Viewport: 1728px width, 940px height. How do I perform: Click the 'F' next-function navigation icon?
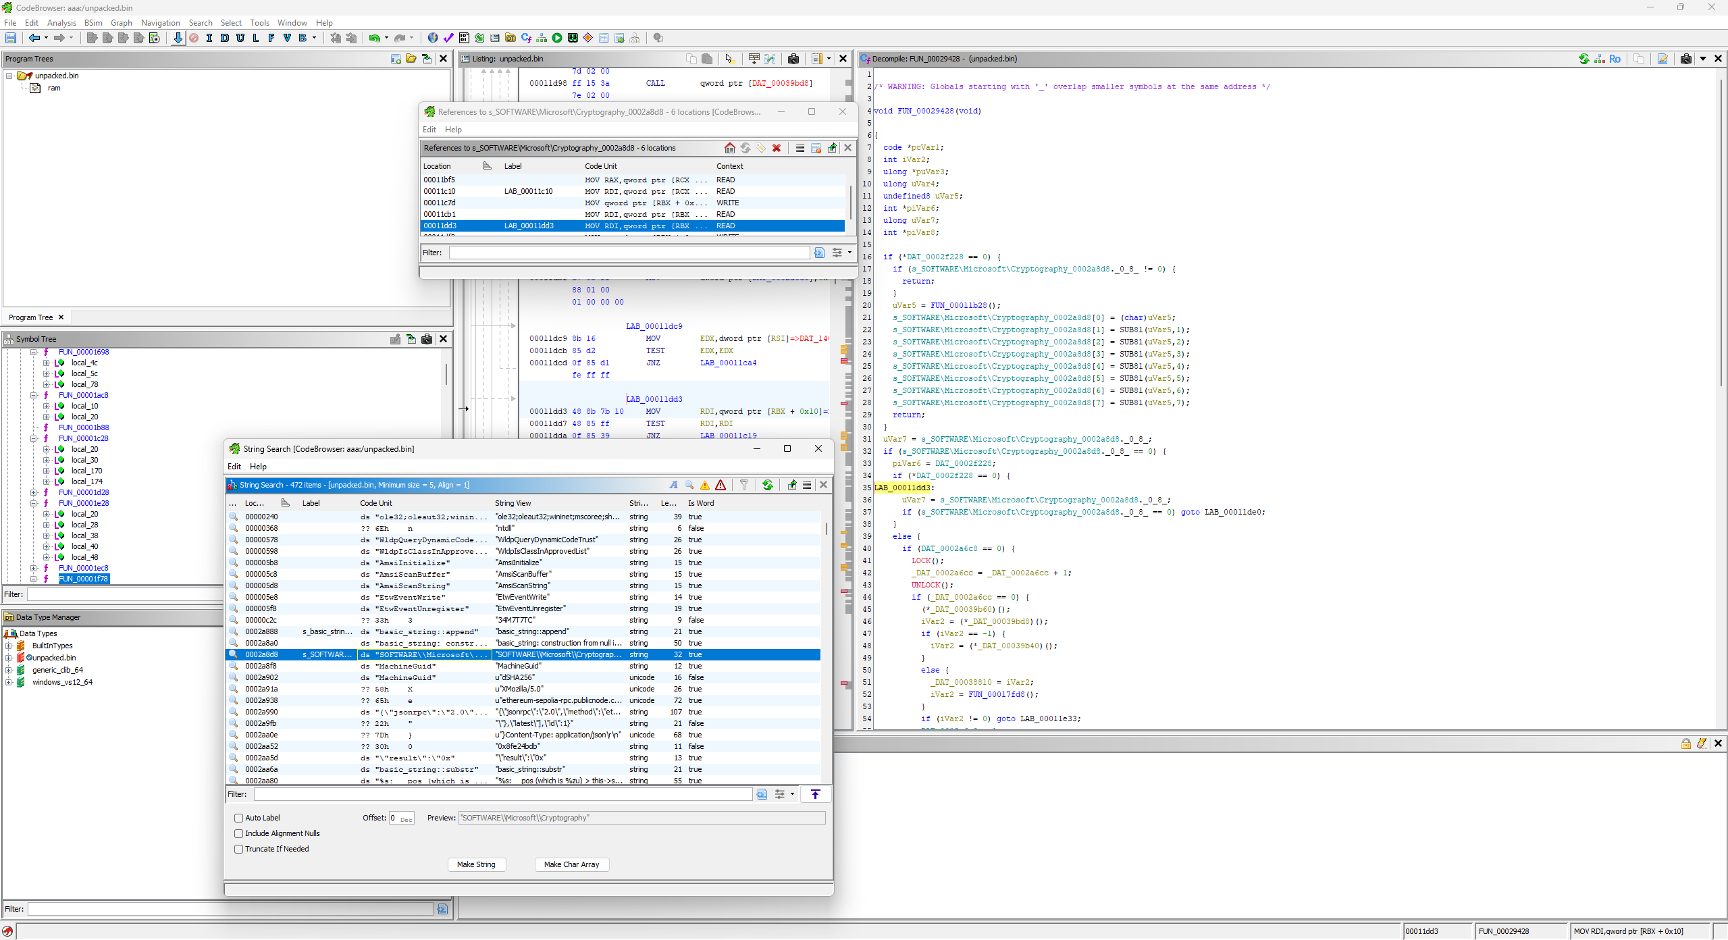click(271, 38)
